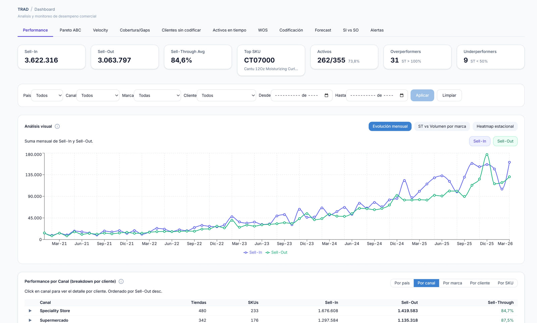The image size is (537, 323).
Task: Click the Sell-Out KPI card
Action: pyautogui.click(x=125, y=57)
